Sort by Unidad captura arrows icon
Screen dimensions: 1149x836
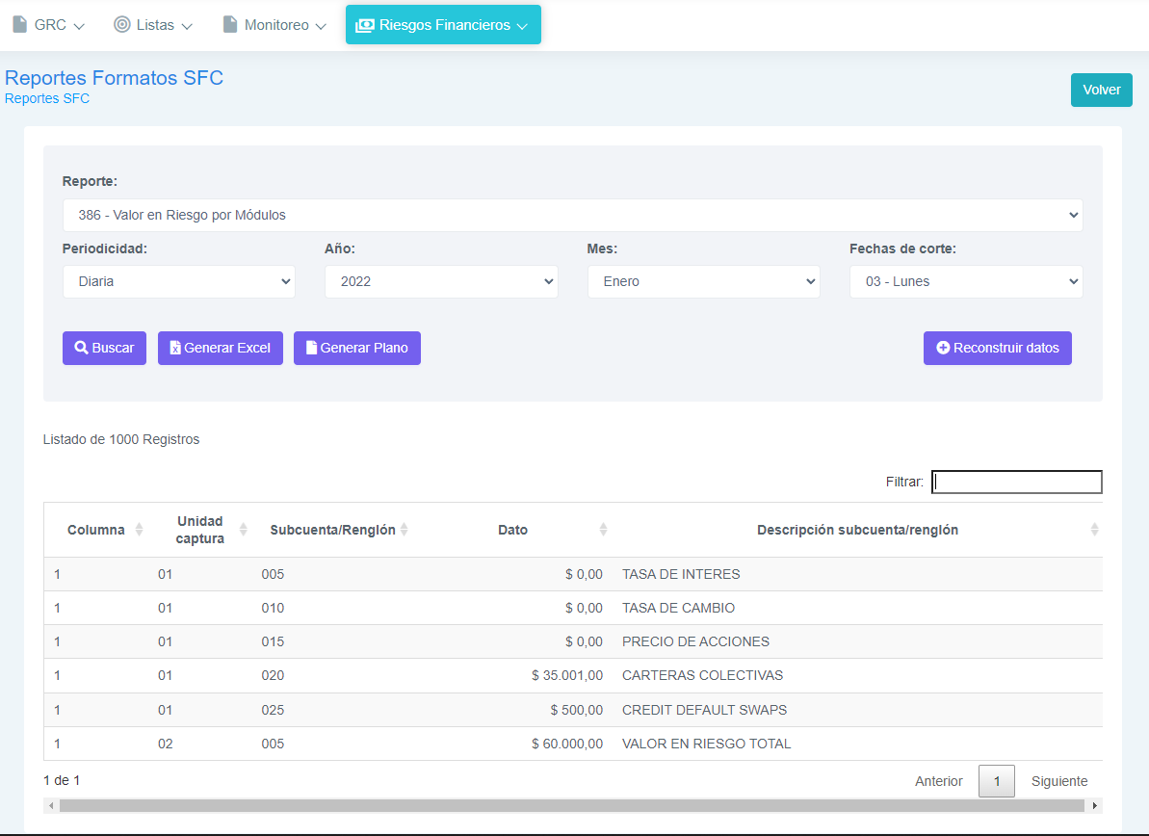pos(243,530)
